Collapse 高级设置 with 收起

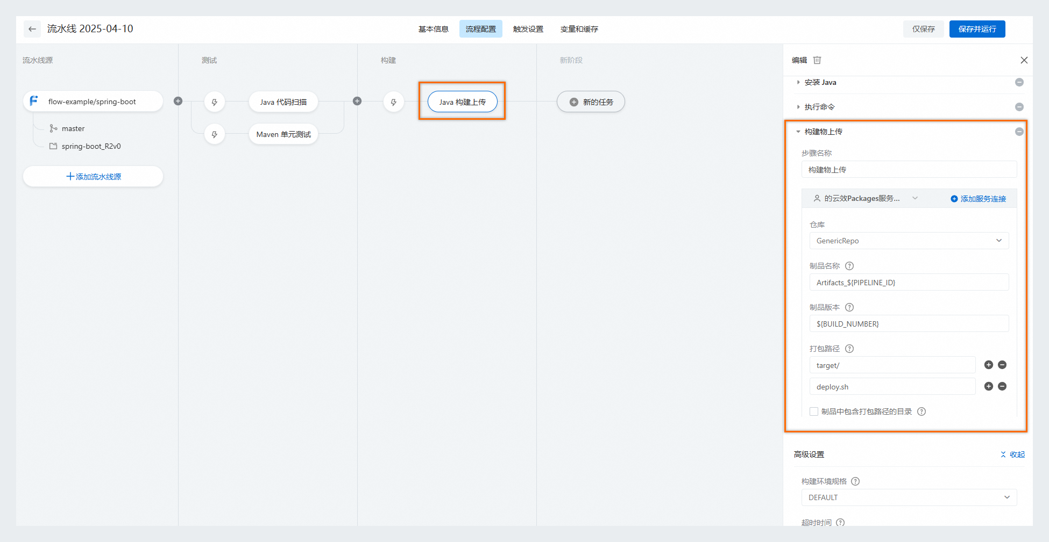(x=1012, y=454)
